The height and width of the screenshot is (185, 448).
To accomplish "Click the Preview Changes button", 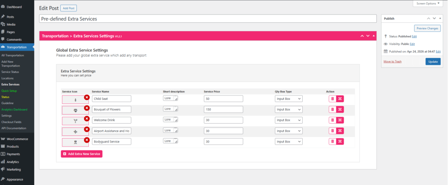I will [x=427, y=28].
